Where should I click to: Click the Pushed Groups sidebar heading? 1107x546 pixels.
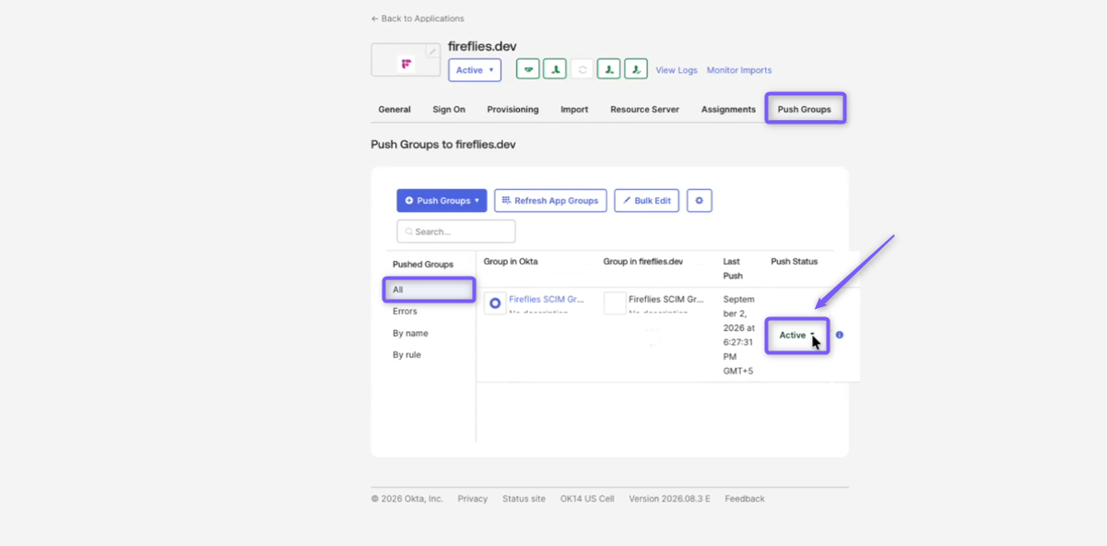[423, 265]
